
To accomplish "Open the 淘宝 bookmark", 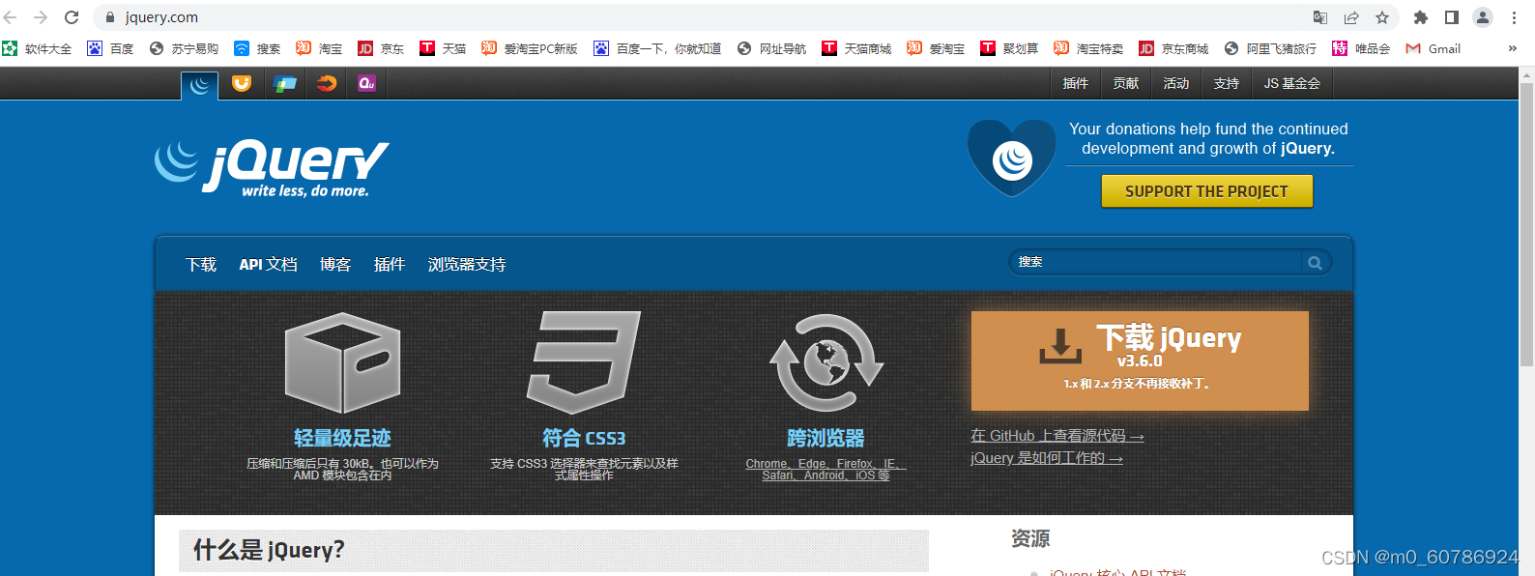I will point(320,48).
